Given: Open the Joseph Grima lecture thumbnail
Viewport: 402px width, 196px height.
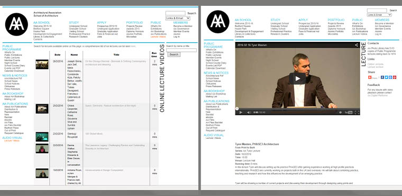Looking at the screenshot, I should [42, 65].
